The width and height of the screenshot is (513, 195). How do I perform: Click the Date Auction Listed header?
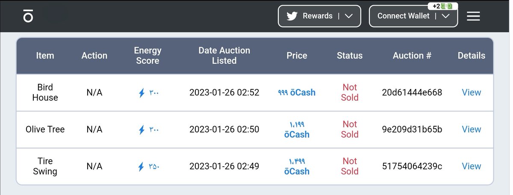coord(224,56)
